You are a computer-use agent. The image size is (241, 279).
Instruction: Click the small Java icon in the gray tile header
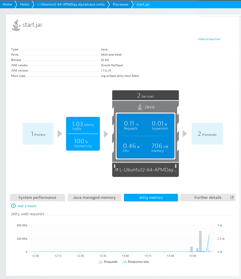(140, 107)
